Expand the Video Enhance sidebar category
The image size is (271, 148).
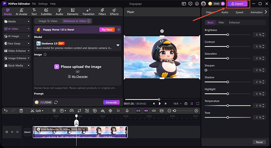pos(17,51)
